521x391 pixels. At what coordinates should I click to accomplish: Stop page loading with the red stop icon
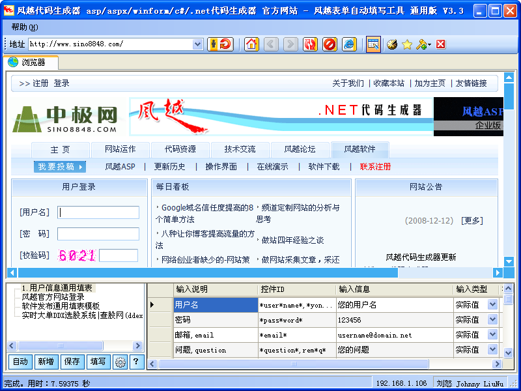click(330, 44)
